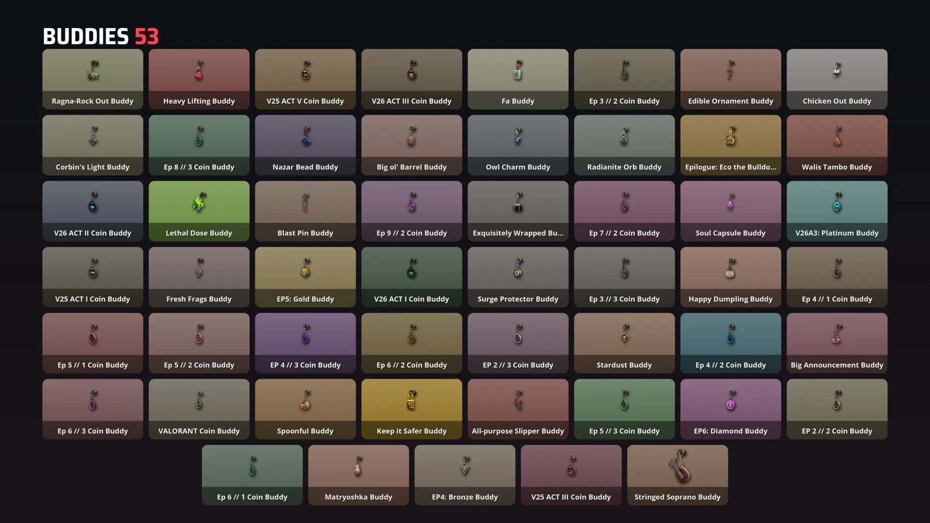Open the Happy Dumpling Buddy
This screenshot has width=930, height=523.
tap(730, 277)
